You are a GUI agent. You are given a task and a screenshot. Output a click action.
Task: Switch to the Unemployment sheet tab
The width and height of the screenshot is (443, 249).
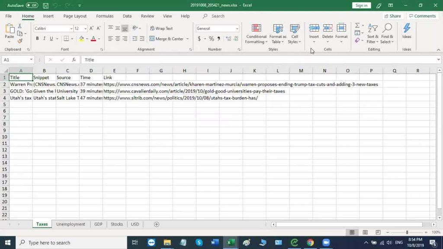(x=71, y=224)
